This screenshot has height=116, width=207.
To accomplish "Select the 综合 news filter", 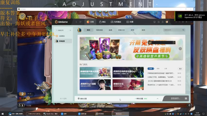I will tap(158, 69).
